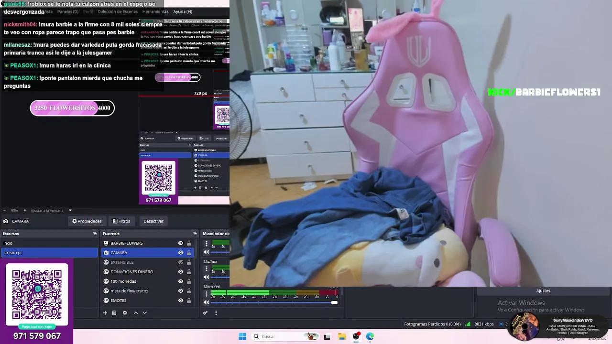Click lock icon on CAMARA source
The width and height of the screenshot is (612, 344).
pyautogui.click(x=189, y=253)
